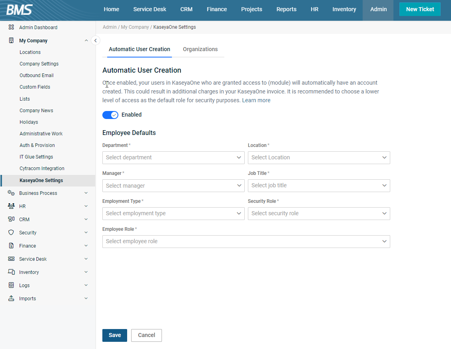The image size is (451, 349).
Task: Select the Automatic User Creation tab
Action: coord(140,49)
